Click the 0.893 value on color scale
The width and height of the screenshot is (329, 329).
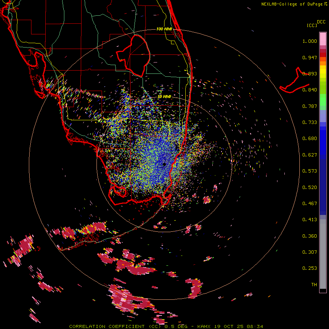point(310,73)
